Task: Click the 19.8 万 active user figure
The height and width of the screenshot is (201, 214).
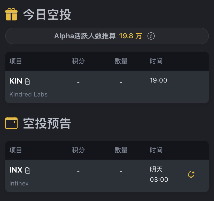Action: [131, 36]
